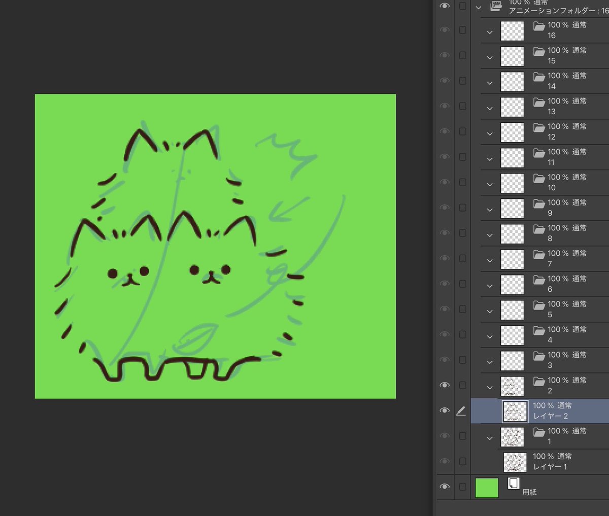Click the folder icon of layer folder 16
609x516 pixels.
(539, 25)
